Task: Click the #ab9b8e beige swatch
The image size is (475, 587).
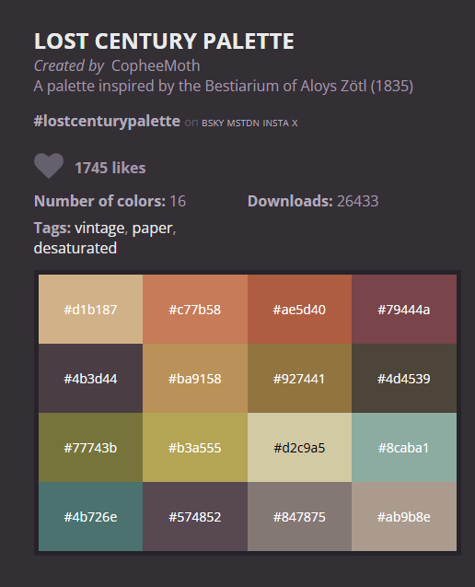Action: 404,516
